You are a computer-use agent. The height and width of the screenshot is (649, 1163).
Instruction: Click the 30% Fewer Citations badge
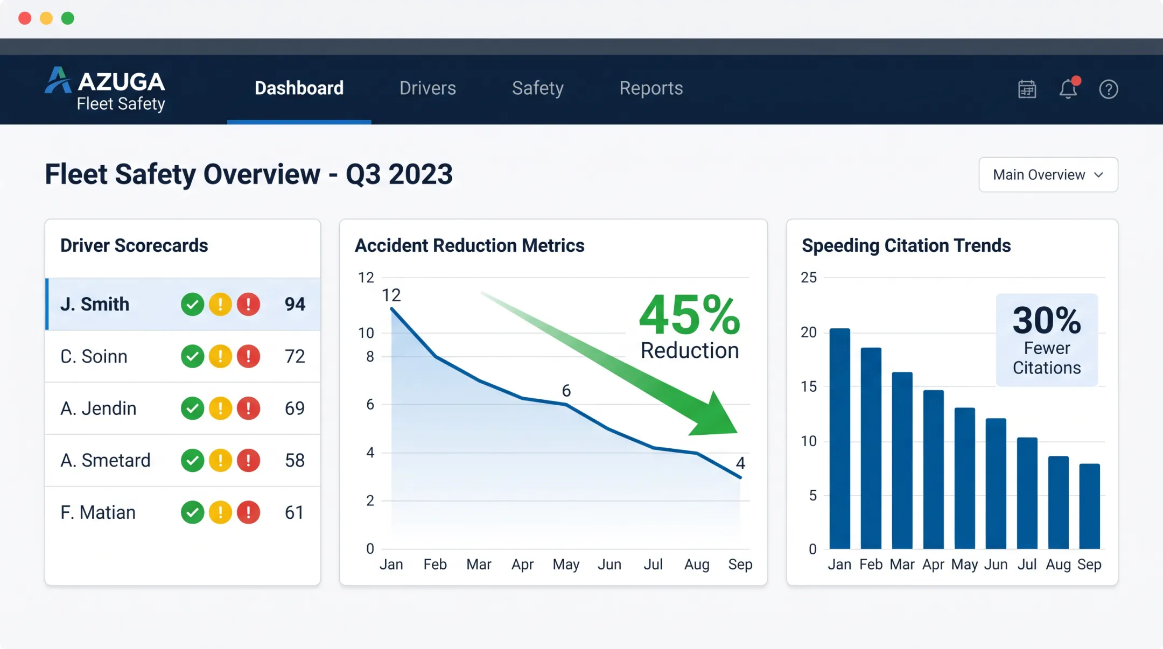coord(1047,340)
